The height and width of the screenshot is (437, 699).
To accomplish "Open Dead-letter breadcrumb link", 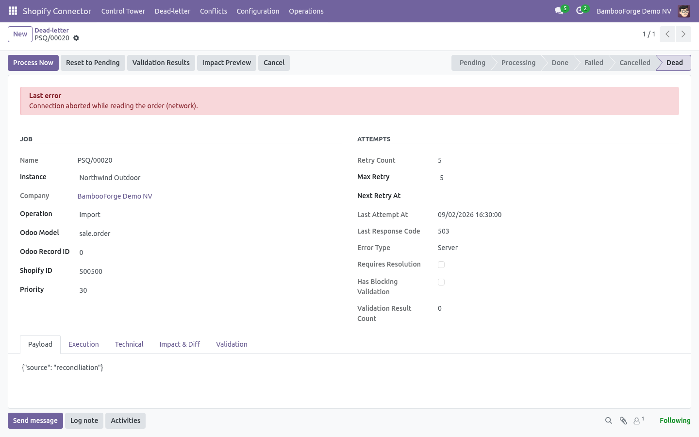I will point(51,30).
